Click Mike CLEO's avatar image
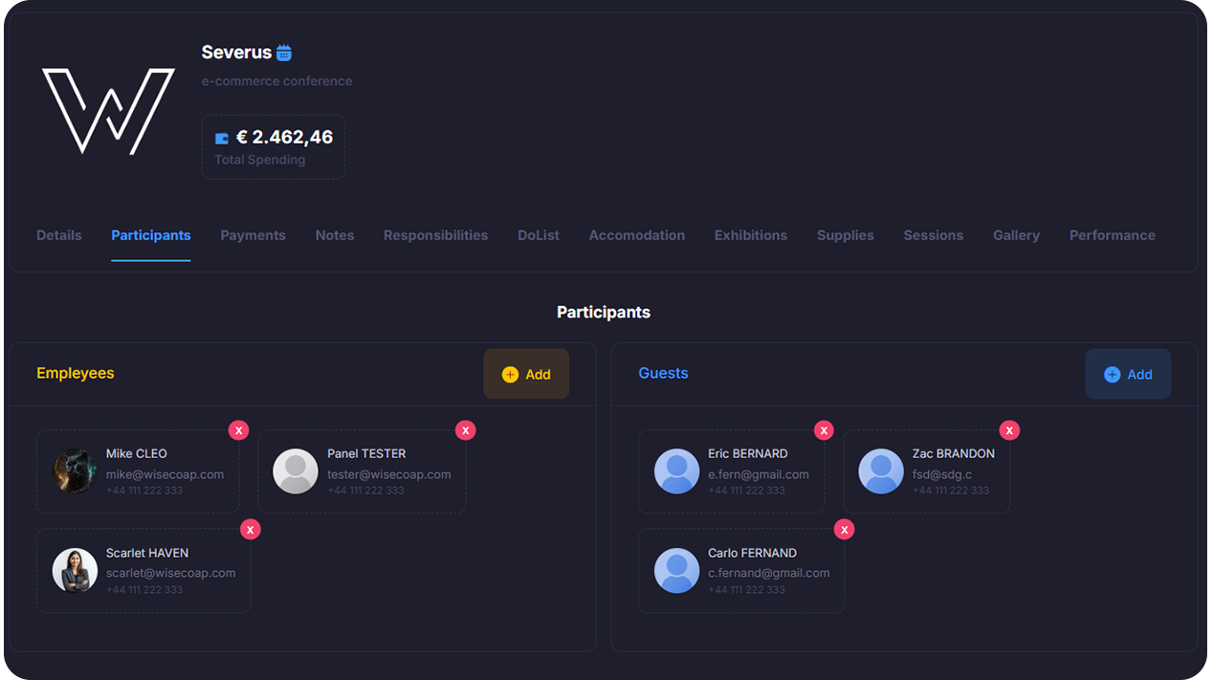The width and height of the screenshot is (1212, 680). (x=75, y=471)
